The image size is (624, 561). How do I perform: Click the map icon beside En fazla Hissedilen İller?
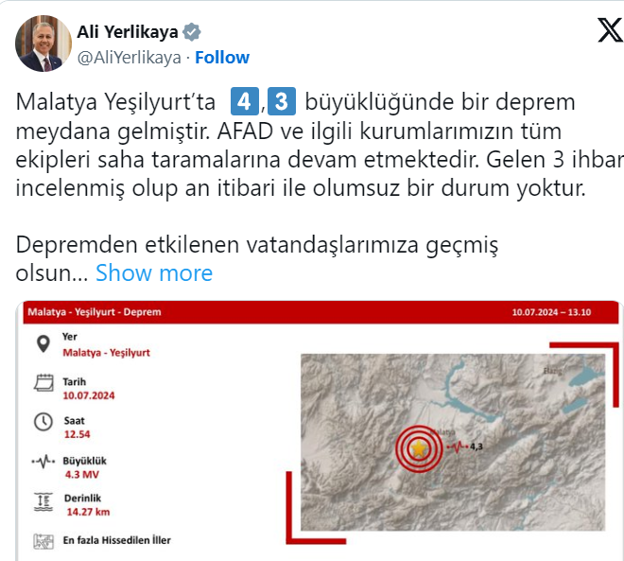coord(43,541)
